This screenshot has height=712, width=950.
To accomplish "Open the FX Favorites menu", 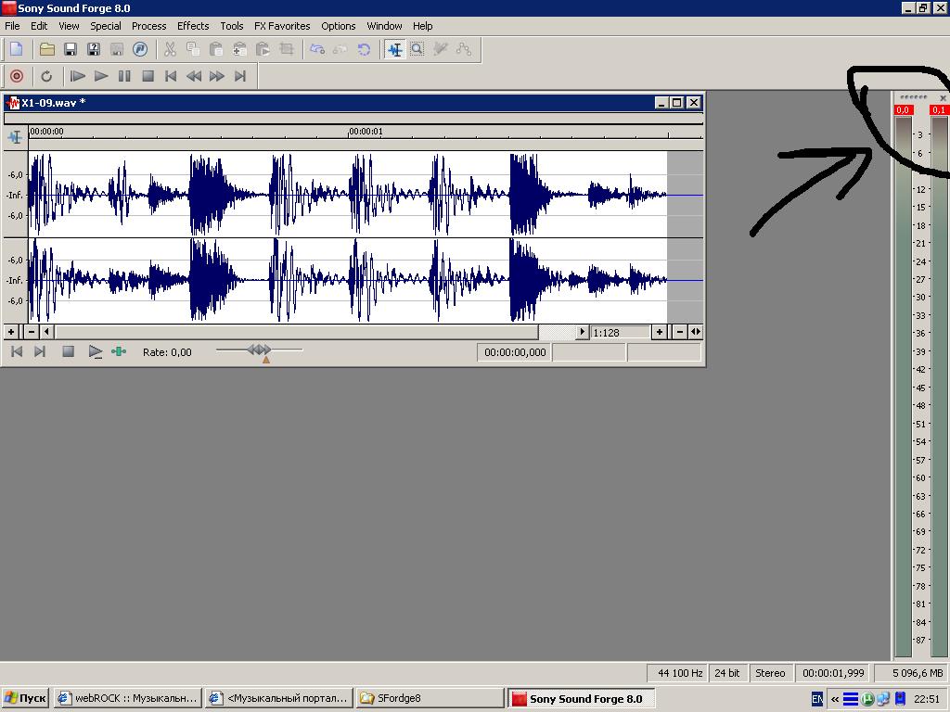I will (282, 26).
